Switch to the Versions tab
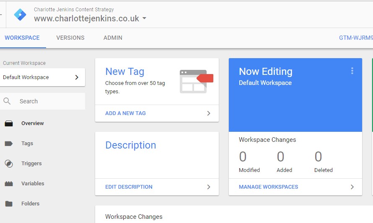This screenshot has height=223, width=373. [x=70, y=38]
